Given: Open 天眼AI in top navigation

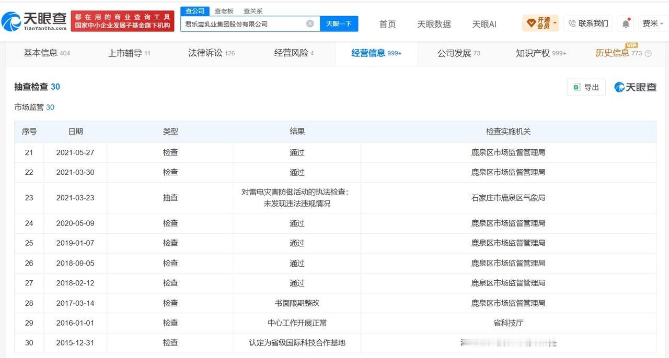Looking at the screenshot, I should click(484, 24).
